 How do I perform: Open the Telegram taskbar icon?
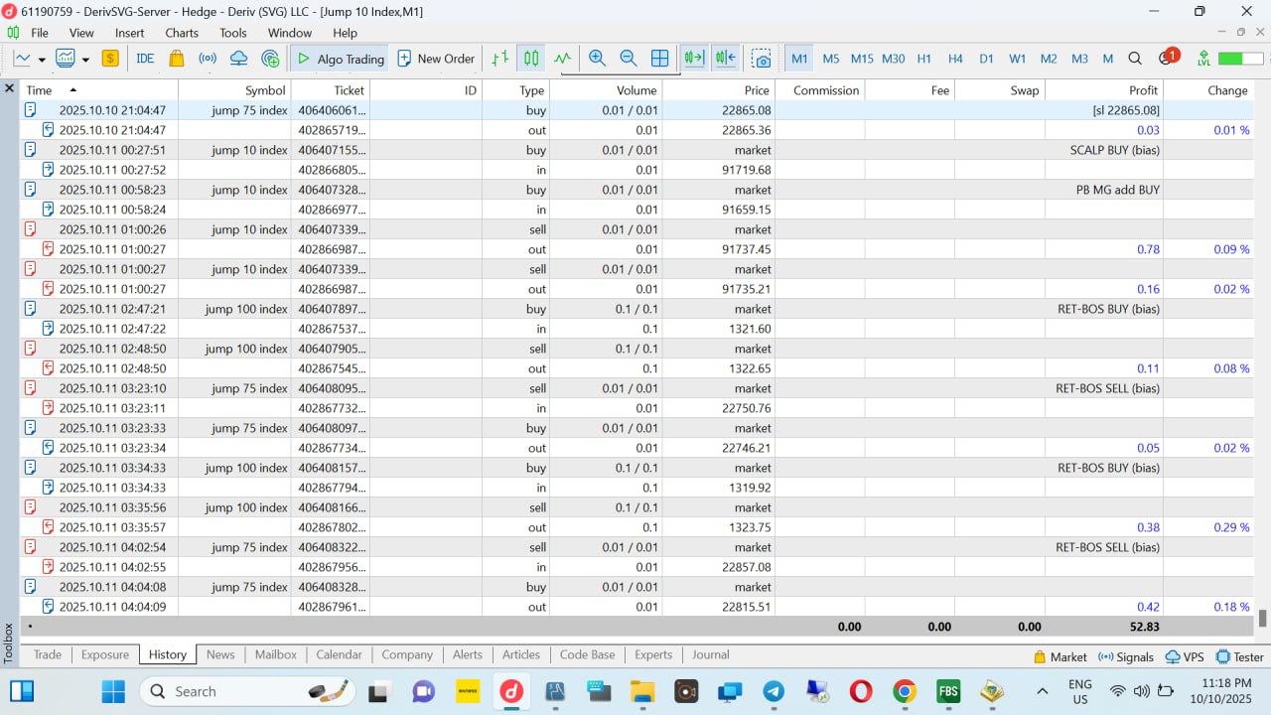pyautogui.click(x=774, y=691)
